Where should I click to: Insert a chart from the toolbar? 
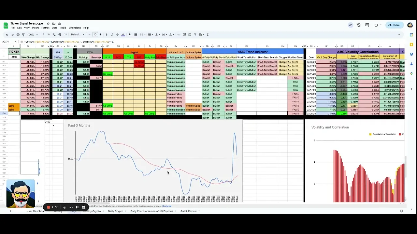click(x=190, y=34)
